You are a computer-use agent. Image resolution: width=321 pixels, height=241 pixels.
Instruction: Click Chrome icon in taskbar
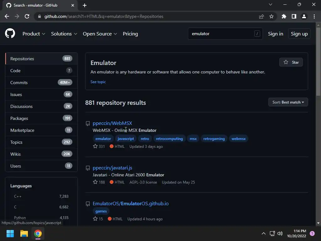(38, 233)
